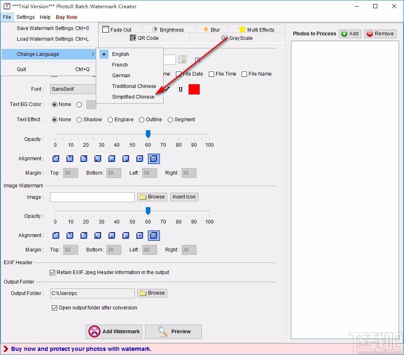Enable the File Time checkbox

(212, 74)
